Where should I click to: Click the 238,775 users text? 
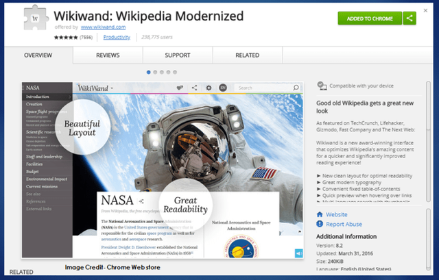point(157,37)
